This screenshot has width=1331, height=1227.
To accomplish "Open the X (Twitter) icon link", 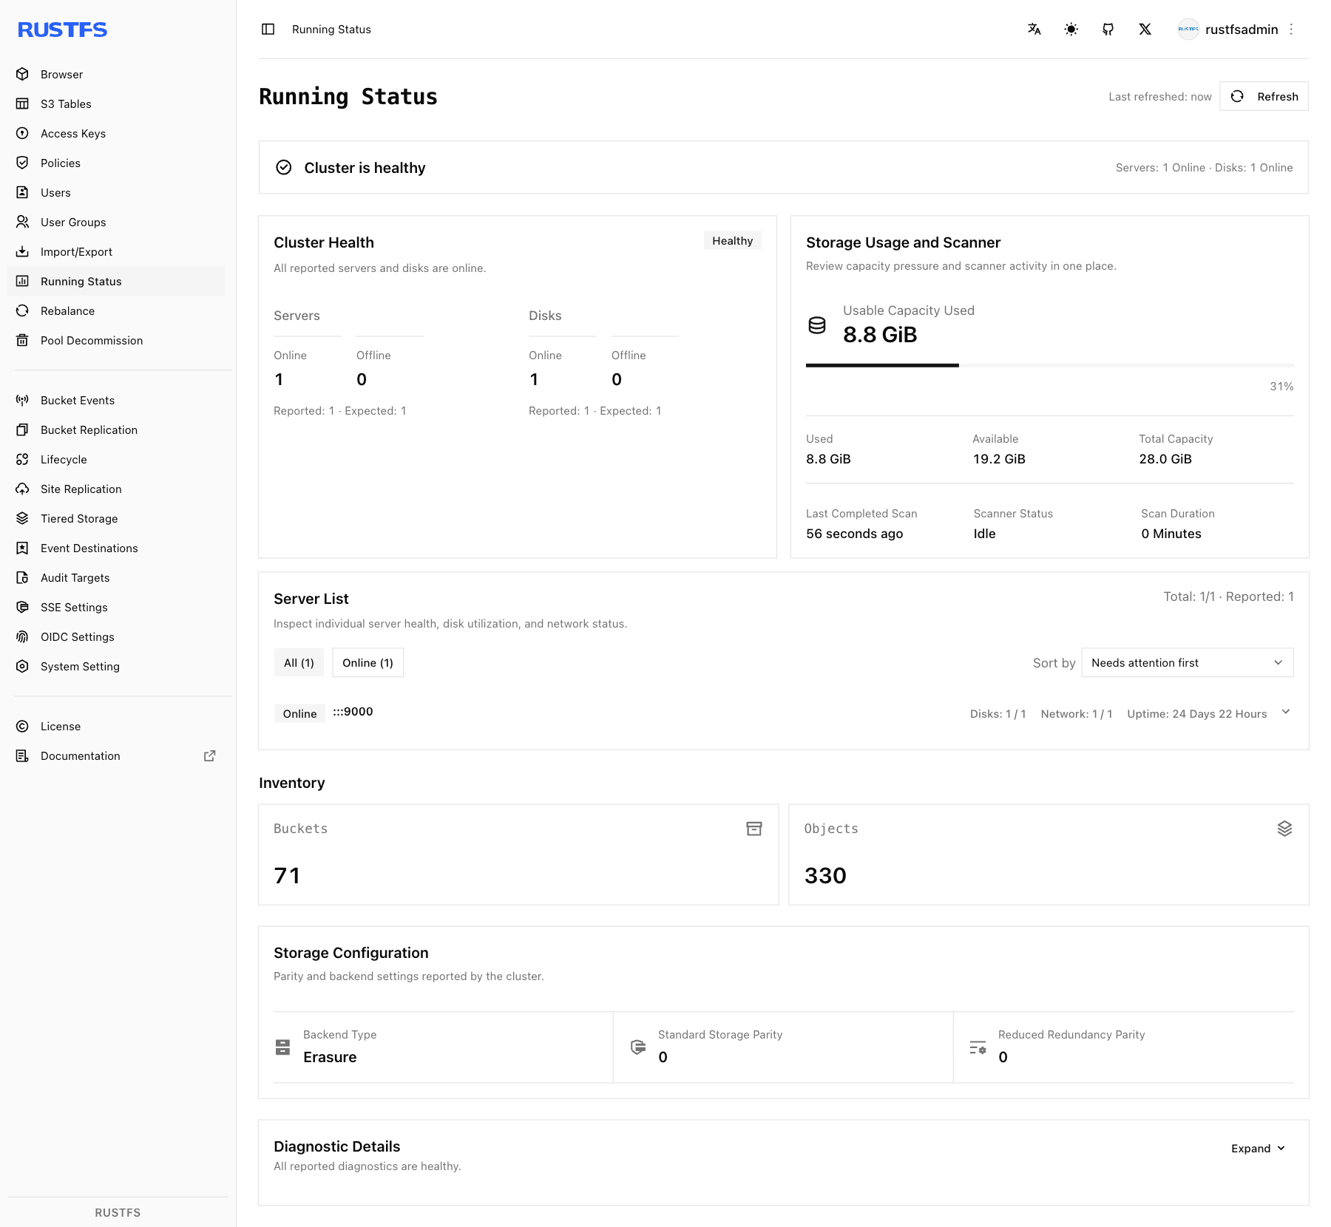I will point(1145,29).
